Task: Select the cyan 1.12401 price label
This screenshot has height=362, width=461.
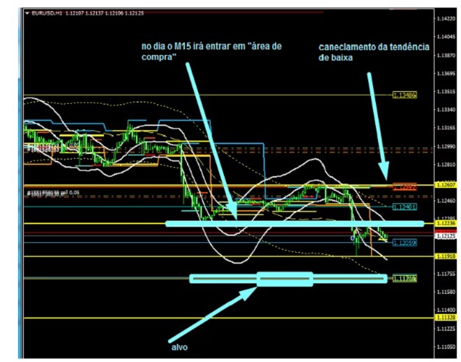Action: [404, 207]
